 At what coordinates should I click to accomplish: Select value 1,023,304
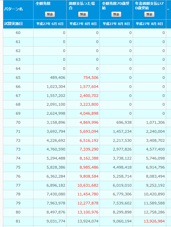click(x=56, y=87)
